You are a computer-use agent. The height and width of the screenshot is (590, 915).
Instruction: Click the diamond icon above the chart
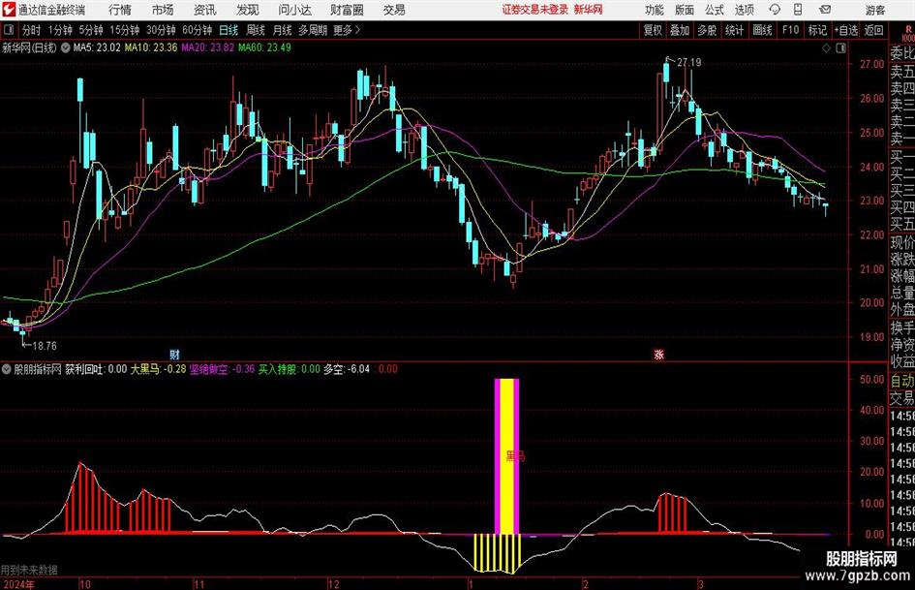click(826, 48)
